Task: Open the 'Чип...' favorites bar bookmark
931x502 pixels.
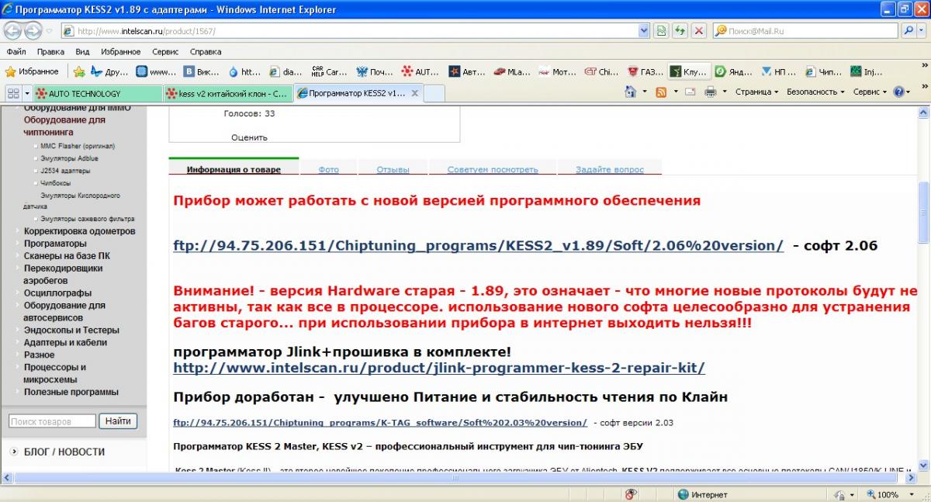Action: pos(824,71)
